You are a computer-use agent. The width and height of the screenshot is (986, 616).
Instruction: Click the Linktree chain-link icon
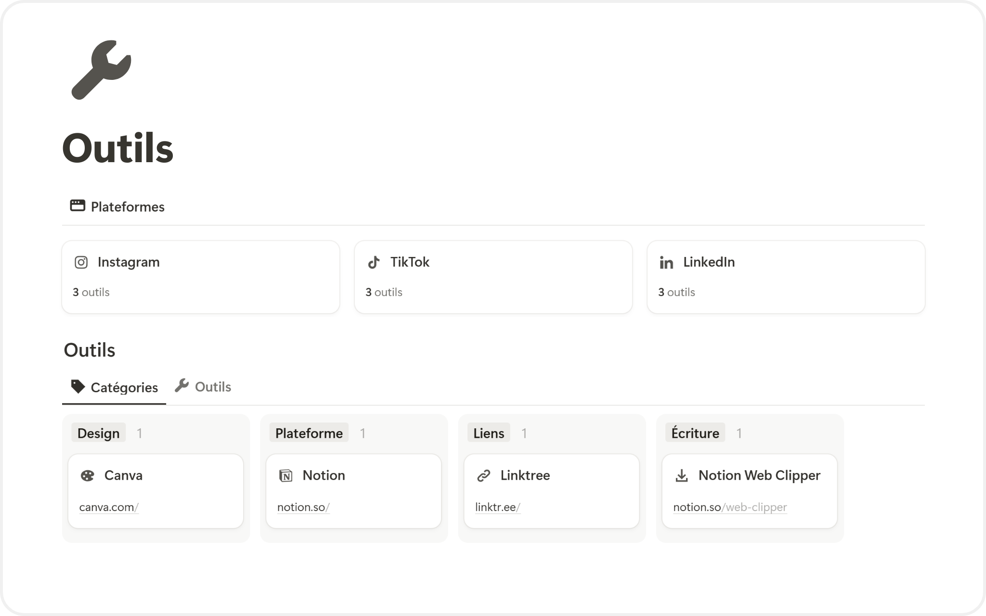click(483, 476)
